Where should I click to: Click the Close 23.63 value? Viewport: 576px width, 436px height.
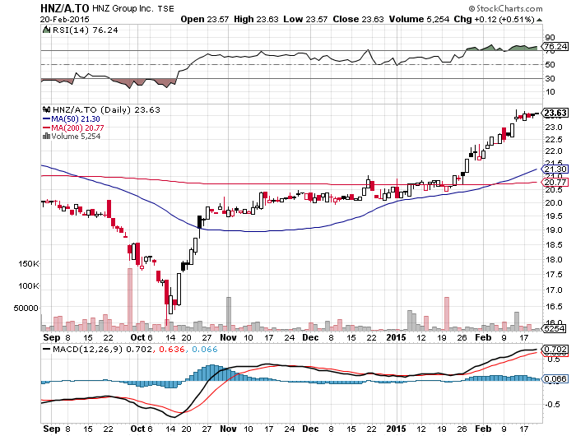click(358, 19)
